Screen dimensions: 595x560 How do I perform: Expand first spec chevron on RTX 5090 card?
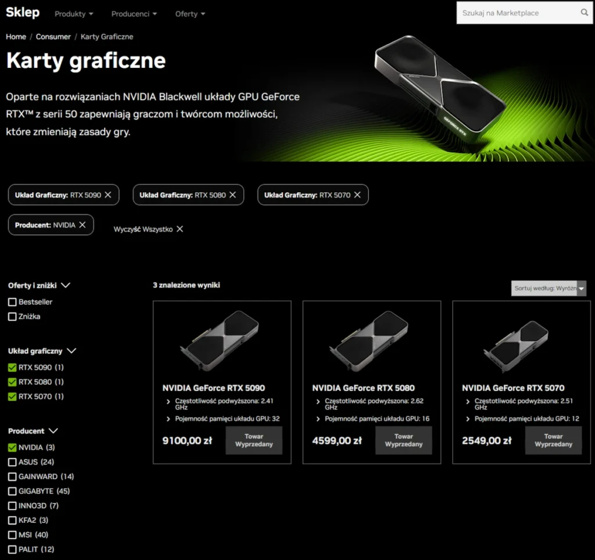click(168, 401)
